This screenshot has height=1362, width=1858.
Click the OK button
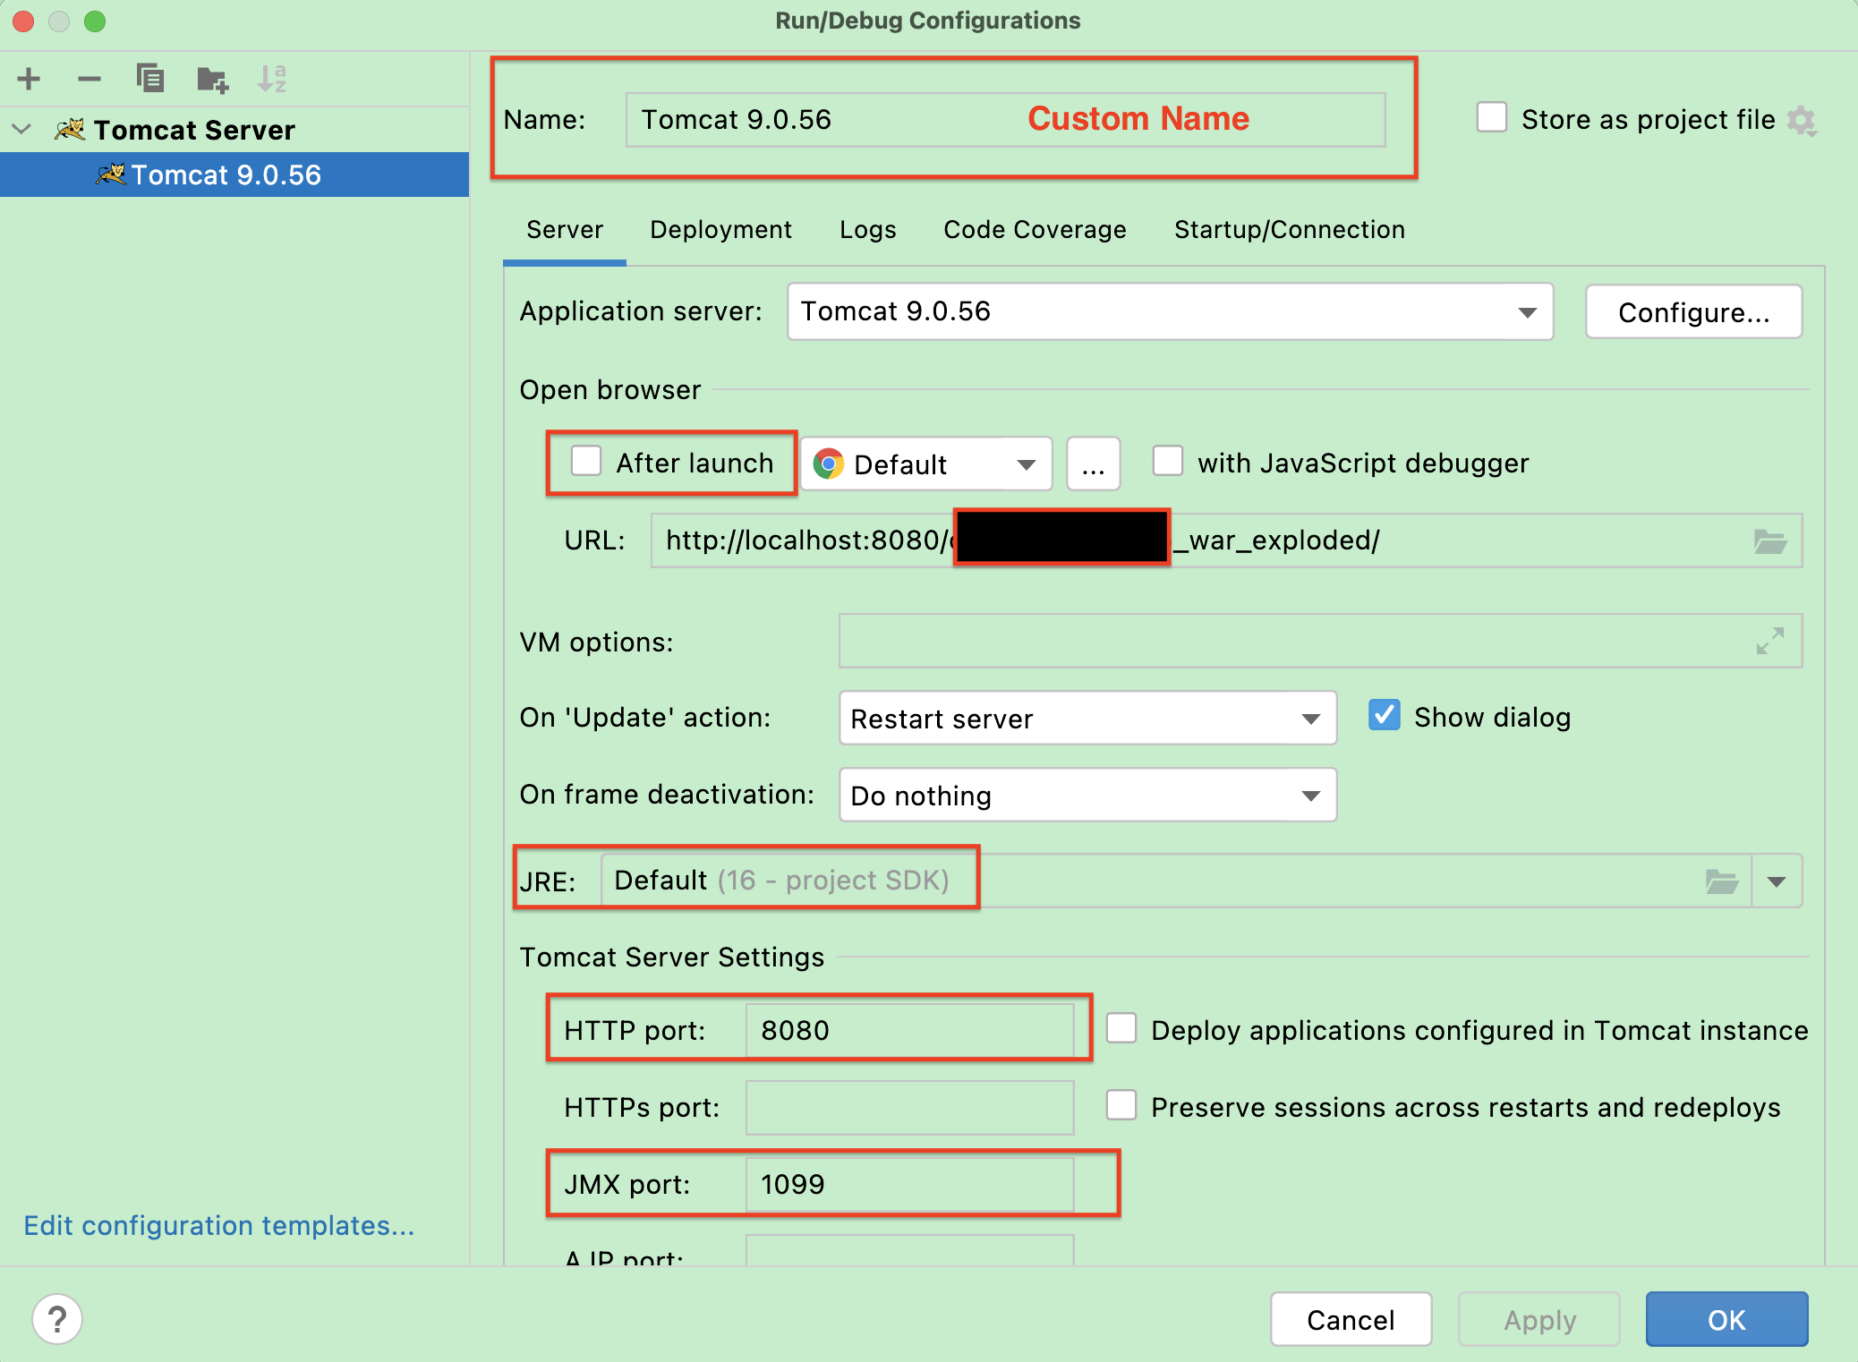(x=1726, y=1319)
